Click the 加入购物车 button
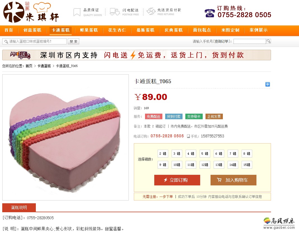This screenshot has height=234, width=299. tap(233, 180)
